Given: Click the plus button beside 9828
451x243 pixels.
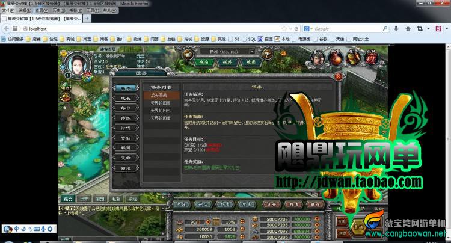Looking at the screenshot, I should 242,236.
